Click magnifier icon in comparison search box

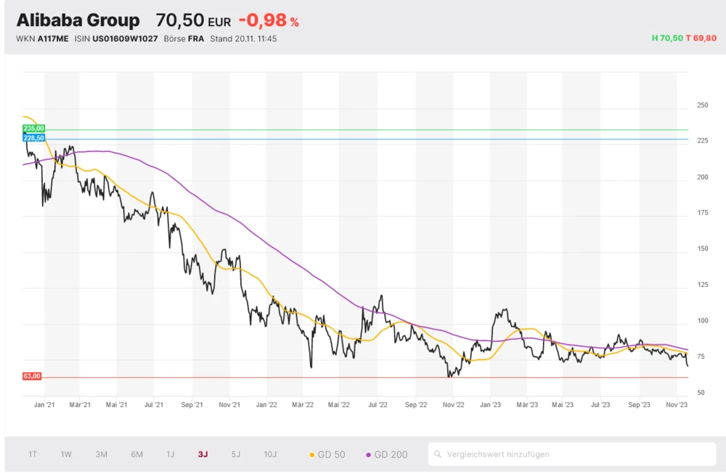[x=438, y=455]
